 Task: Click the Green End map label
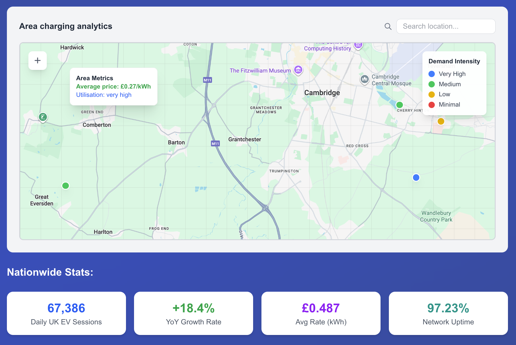pos(92,112)
